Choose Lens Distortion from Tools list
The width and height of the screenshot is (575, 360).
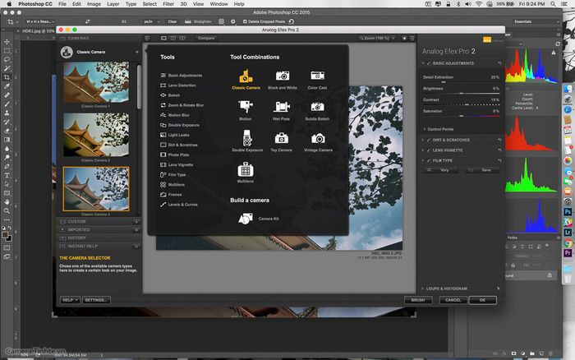(x=178, y=85)
